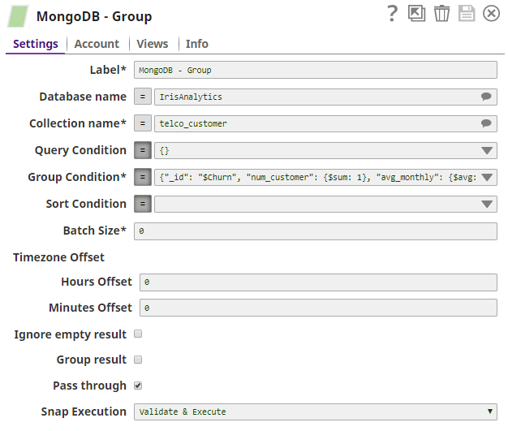The width and height of the screenshot is (508, 431).
Task: Click the pop-out window icon
Action: (416, 14)
